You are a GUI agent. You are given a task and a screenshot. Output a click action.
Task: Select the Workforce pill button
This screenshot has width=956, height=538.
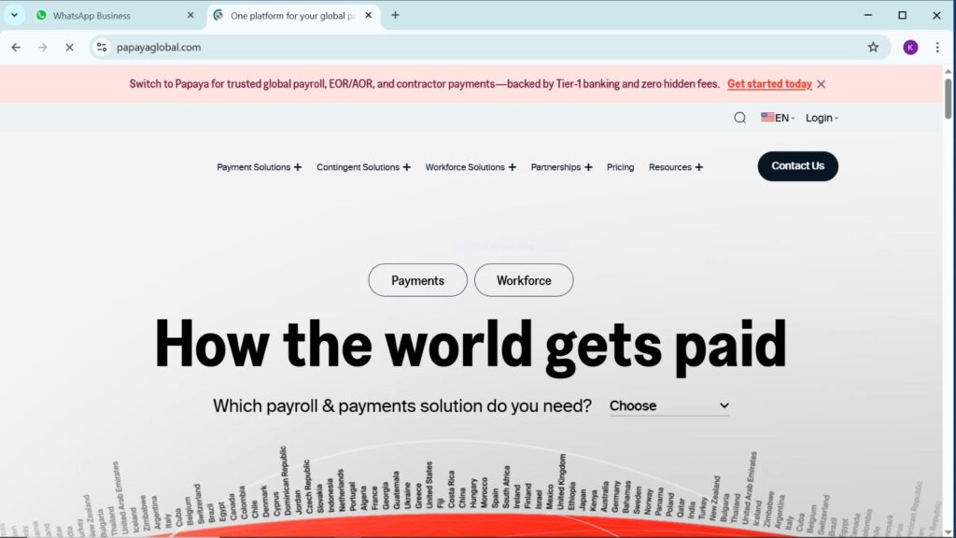click(524, 280)
